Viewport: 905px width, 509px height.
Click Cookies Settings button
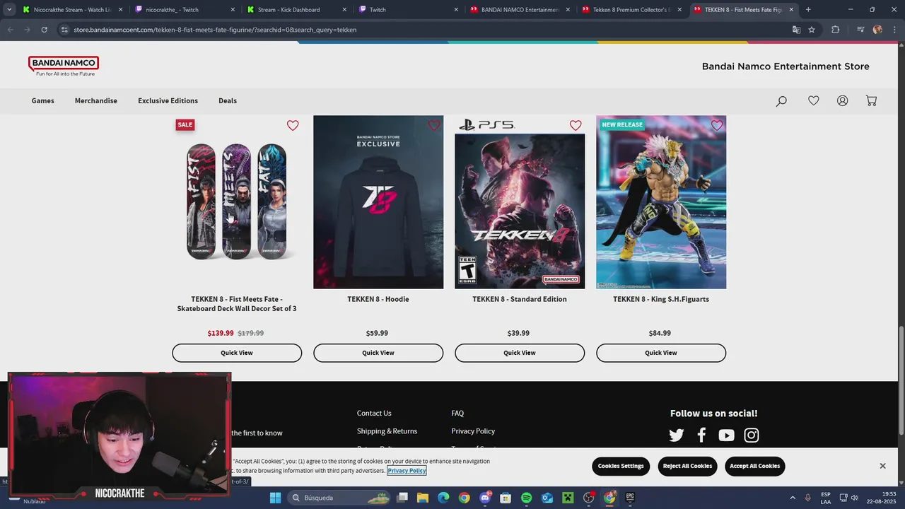click(621, 466)
